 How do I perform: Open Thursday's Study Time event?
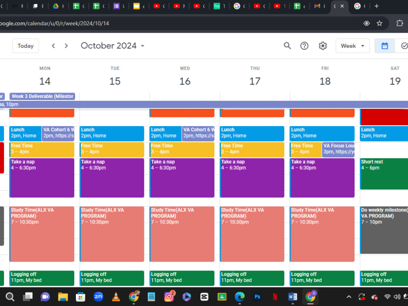pyautogui.click(x=252, y=234)
